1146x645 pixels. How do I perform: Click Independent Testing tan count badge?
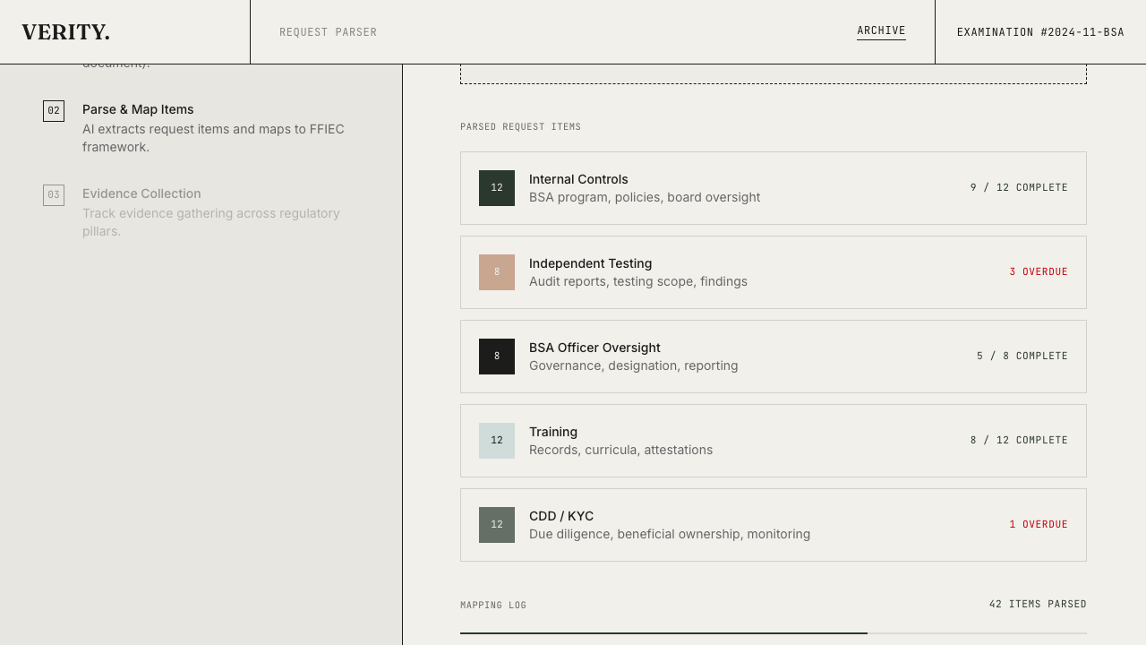pyautogui.click(x=497, y=272)
